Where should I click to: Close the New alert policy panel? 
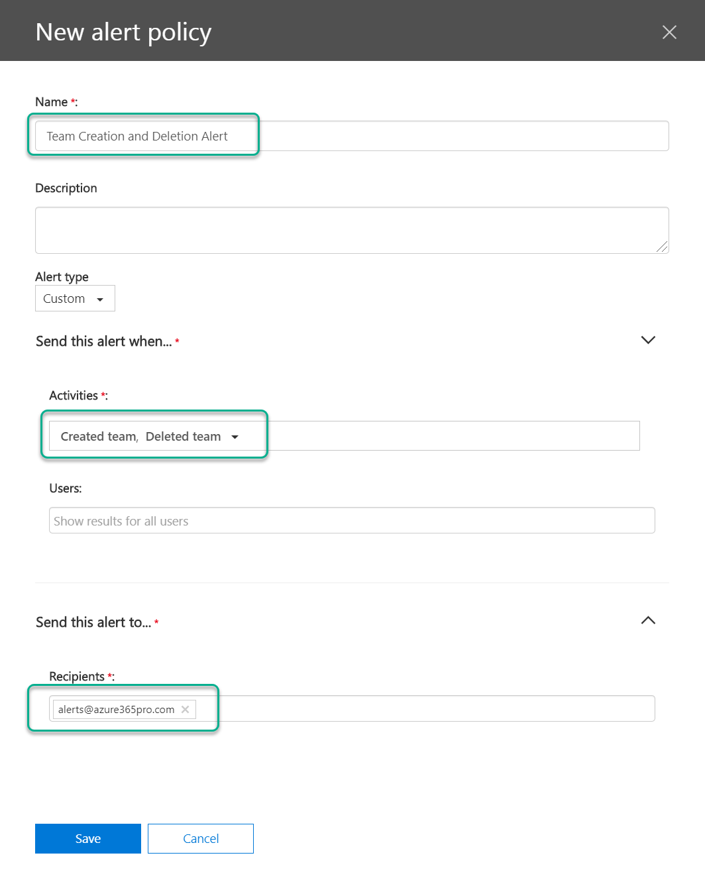(x=669, y=32)
